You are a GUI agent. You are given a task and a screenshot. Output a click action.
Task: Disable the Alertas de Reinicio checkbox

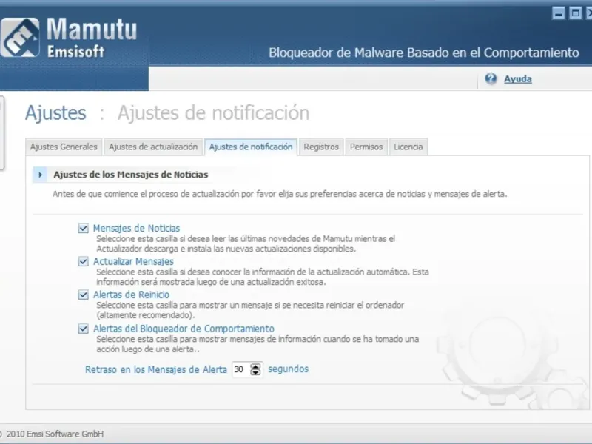click(84, 295)
